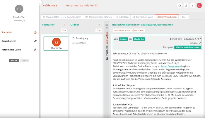The height and width of the screenshot is (118, 205).
Task: Open the inbox icon in top header
Action: click(180, 6)
